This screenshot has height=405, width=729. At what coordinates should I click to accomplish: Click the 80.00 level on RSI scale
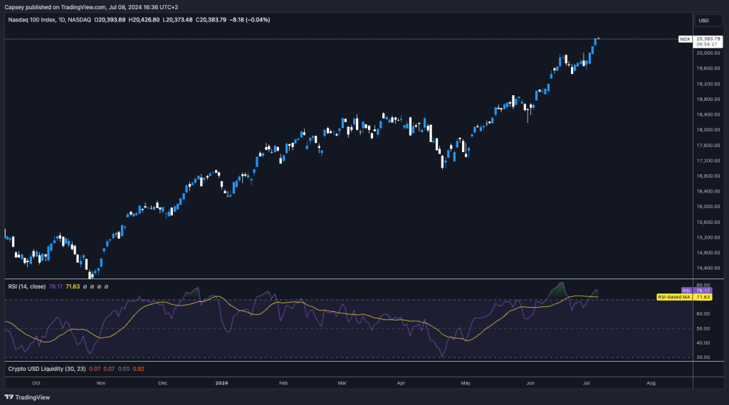tap(703, 284)
